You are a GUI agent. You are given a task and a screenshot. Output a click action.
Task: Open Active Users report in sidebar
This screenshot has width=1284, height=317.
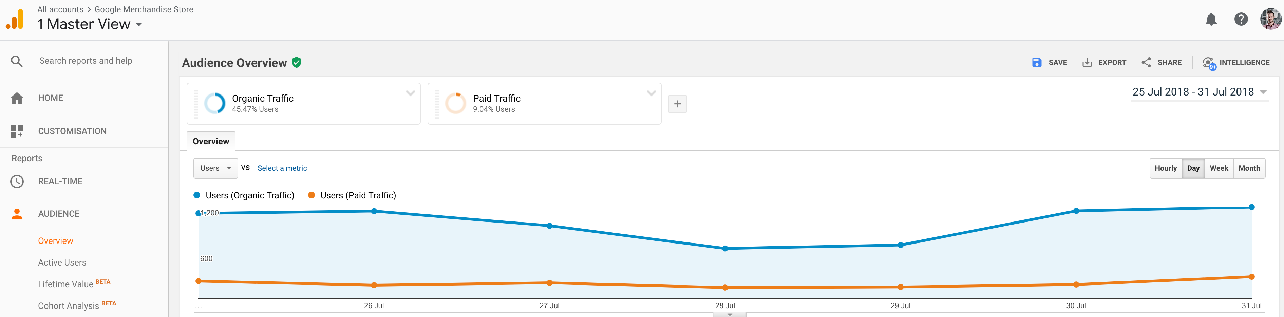click(62, 263)
